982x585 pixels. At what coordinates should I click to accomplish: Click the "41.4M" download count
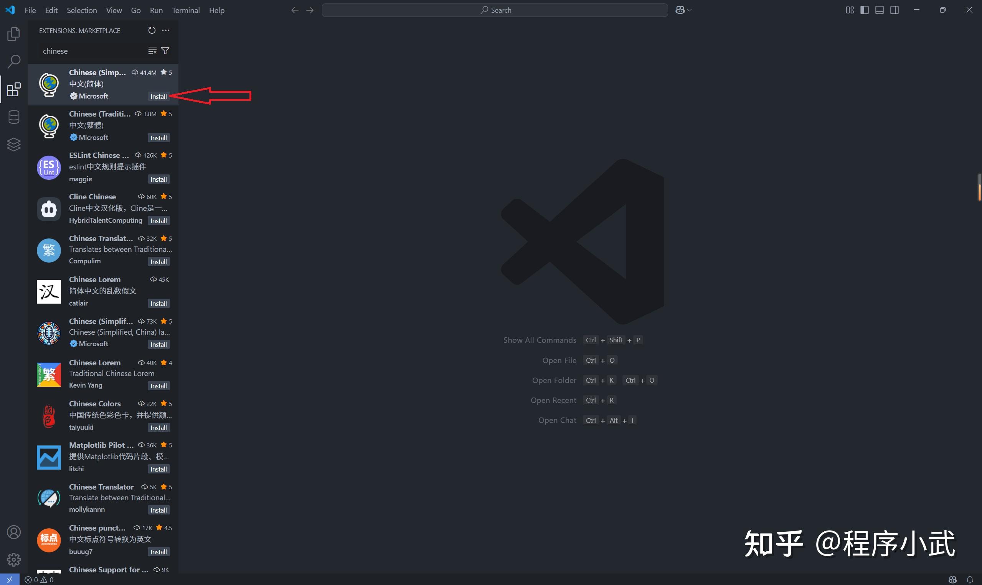pos(149,72)
